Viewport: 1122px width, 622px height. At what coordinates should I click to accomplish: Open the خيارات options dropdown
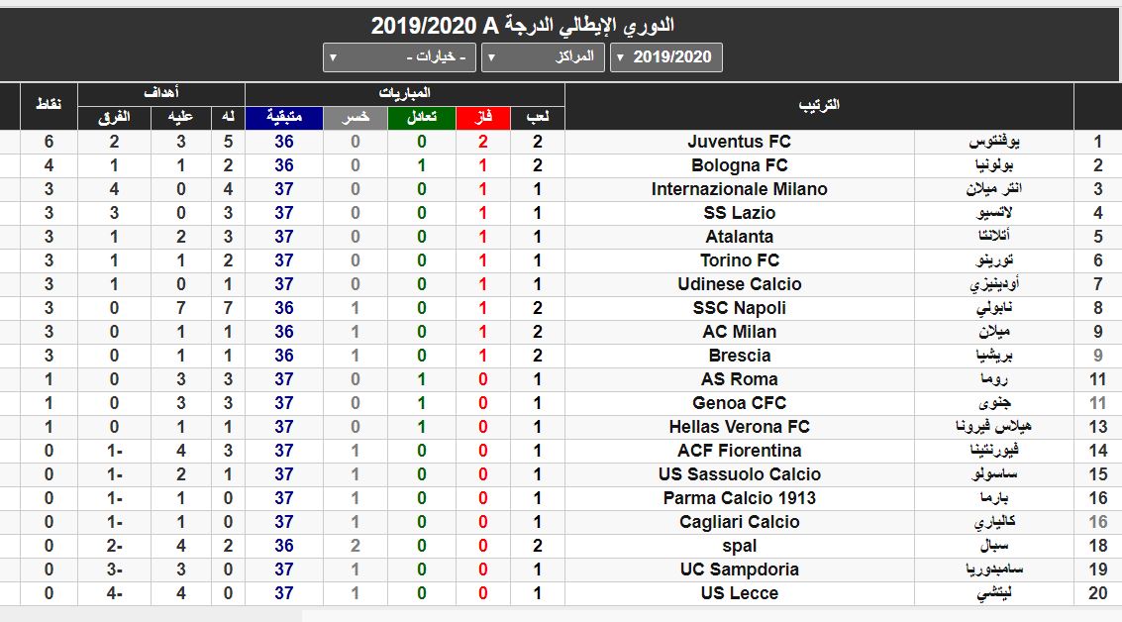(401, 57)
